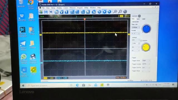Open the Display menu

(59, 8)
